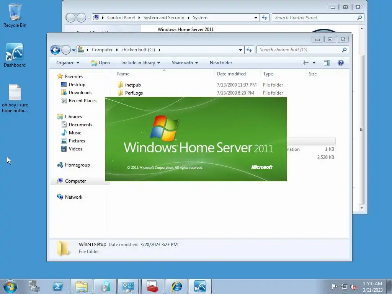Switch to Control Panel taskbar button
This screenshot has width=392, height=294.
tap(128, 286)
